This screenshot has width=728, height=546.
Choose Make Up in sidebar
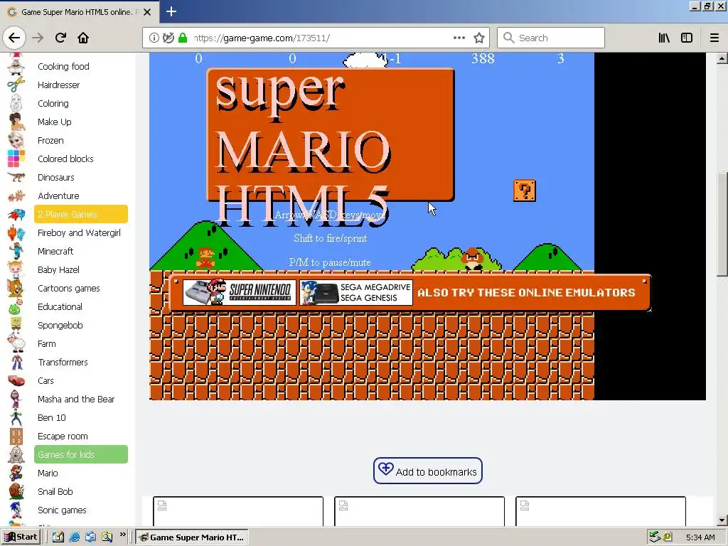click(x=54, y=122)
